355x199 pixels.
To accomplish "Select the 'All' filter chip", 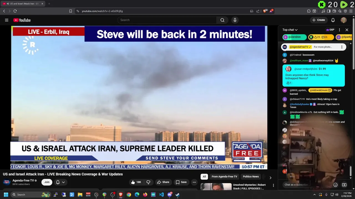I will pos(204,177).
